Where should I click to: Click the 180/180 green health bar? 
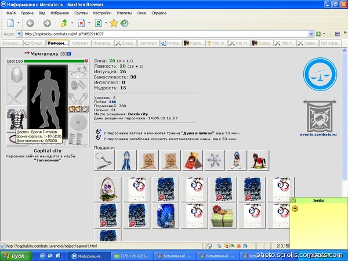(54, 61)
